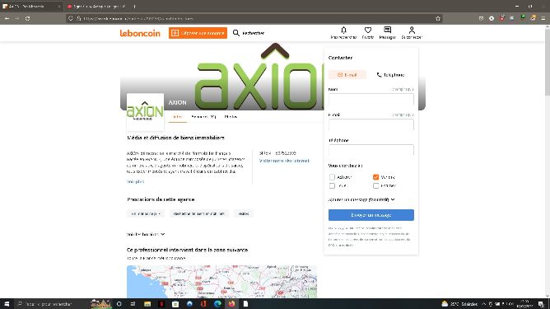The height and width of the screenshot is (309, 550).
Task: Click the Se connecter profile icon
Action: coord(412,30)
